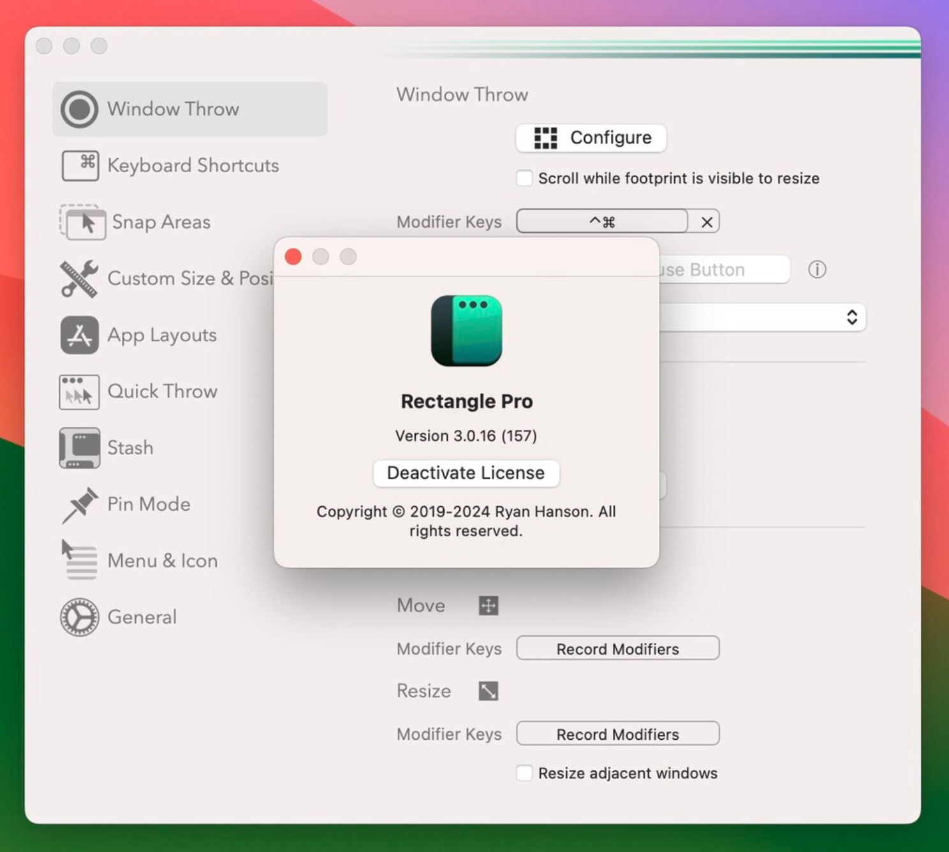Open the Stash icon in sidebar

tap(79, 448)
